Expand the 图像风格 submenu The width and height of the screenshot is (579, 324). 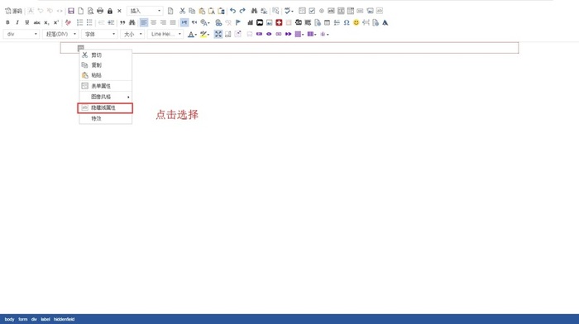(x=106, y=97)
